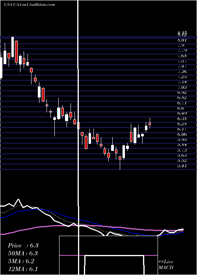197x275 pixels.
Task: Click the 'Price : 6.3' readout
Action: coord(23,246)
